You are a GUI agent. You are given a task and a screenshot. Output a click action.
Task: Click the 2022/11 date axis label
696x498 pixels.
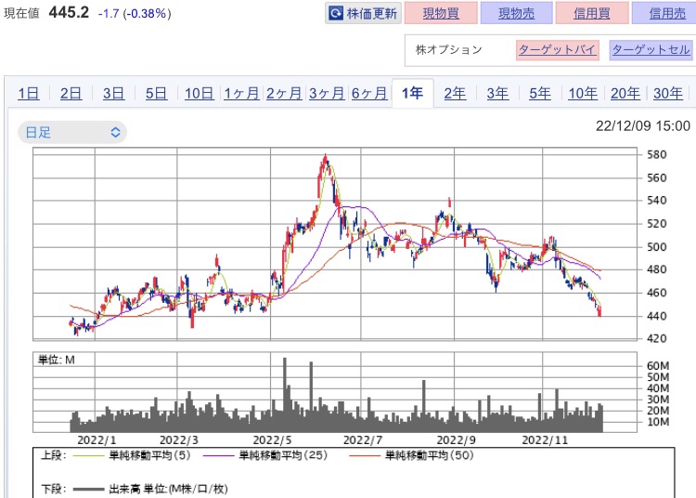(x=545, y=440)
